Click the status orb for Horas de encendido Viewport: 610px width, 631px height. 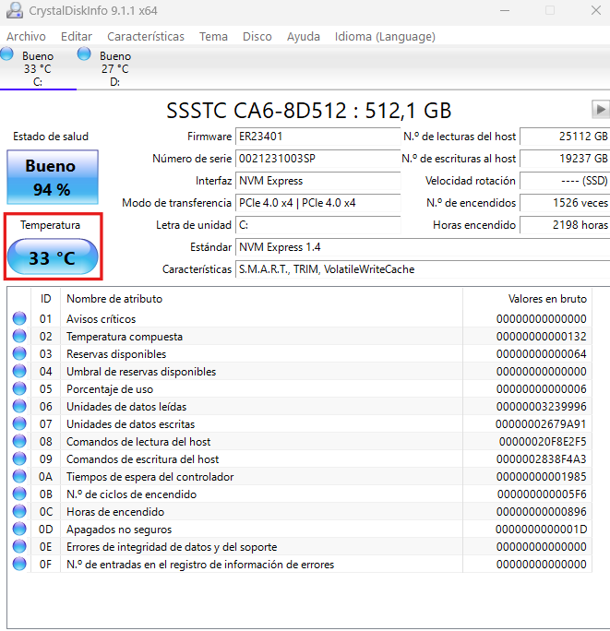[x=19, y=511]
